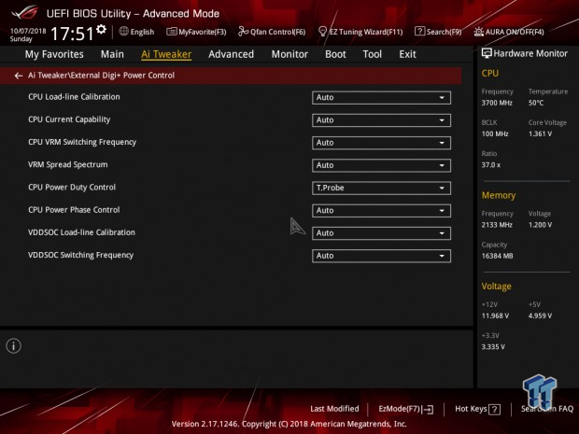Click the English language label
The image size is (579, 434).
click(x=142, y=32)
